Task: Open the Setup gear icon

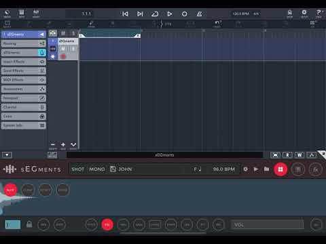Action: pos(304,14)
